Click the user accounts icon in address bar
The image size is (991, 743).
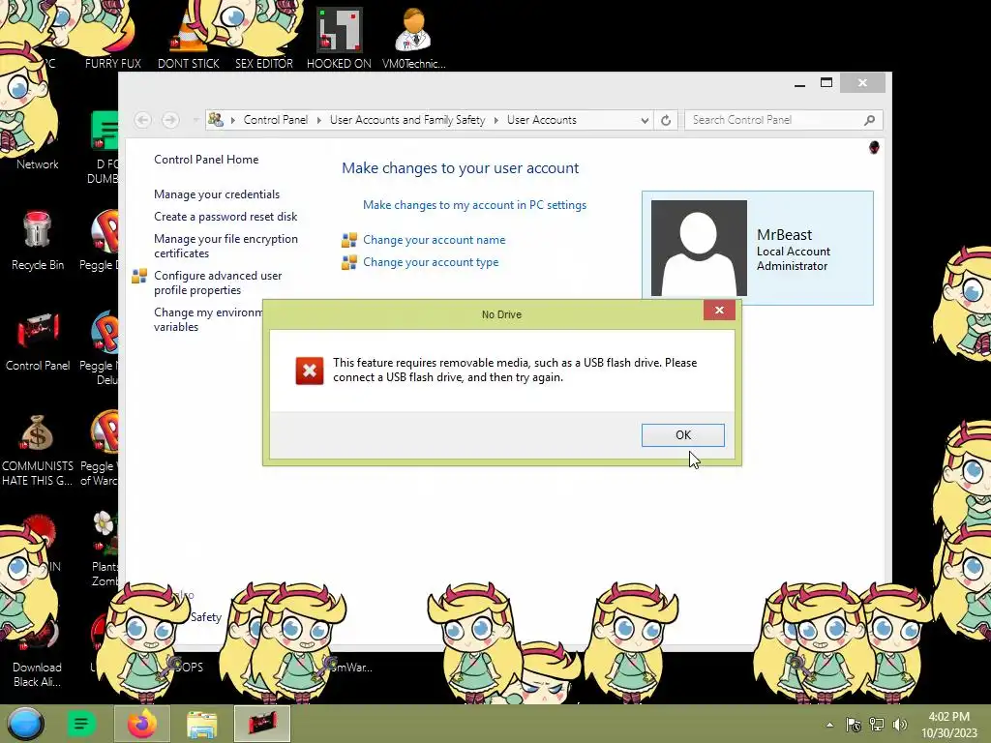(x=216, y=119)
